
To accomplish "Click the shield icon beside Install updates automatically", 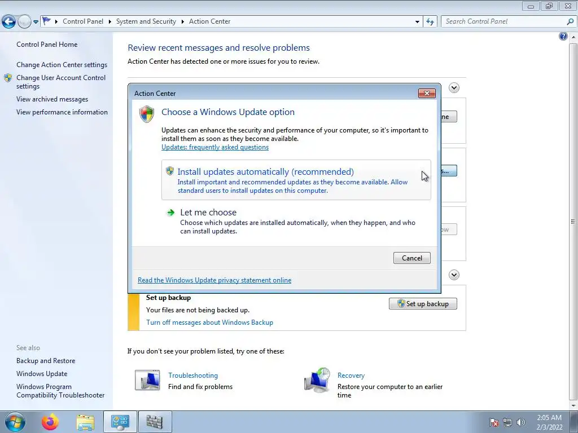I will (169, 171).
